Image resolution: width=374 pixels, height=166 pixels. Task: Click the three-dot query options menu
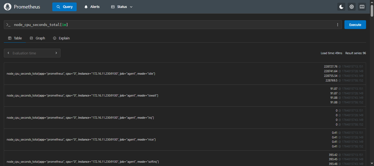pyautogui.click(x=338, y=25)
